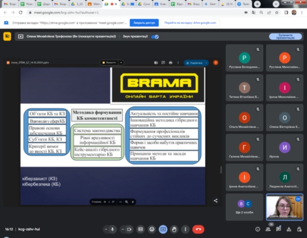Screen dimensions: 307x238
Task: Zoom in on the slide viewer
Action: coord(133,201)
